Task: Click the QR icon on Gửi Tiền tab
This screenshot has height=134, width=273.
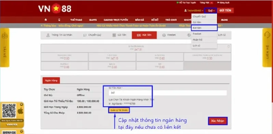Action: click(x=114, y=35)
